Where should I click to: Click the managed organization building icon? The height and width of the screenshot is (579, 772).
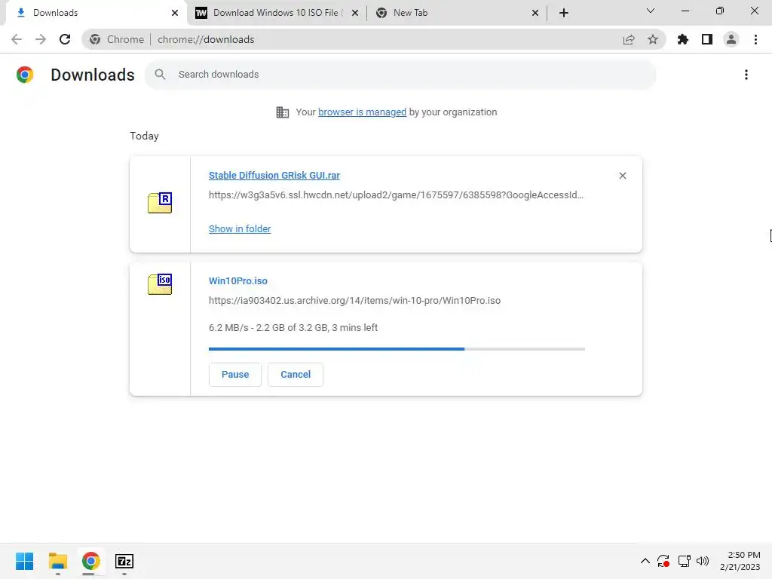coord(283,112)
